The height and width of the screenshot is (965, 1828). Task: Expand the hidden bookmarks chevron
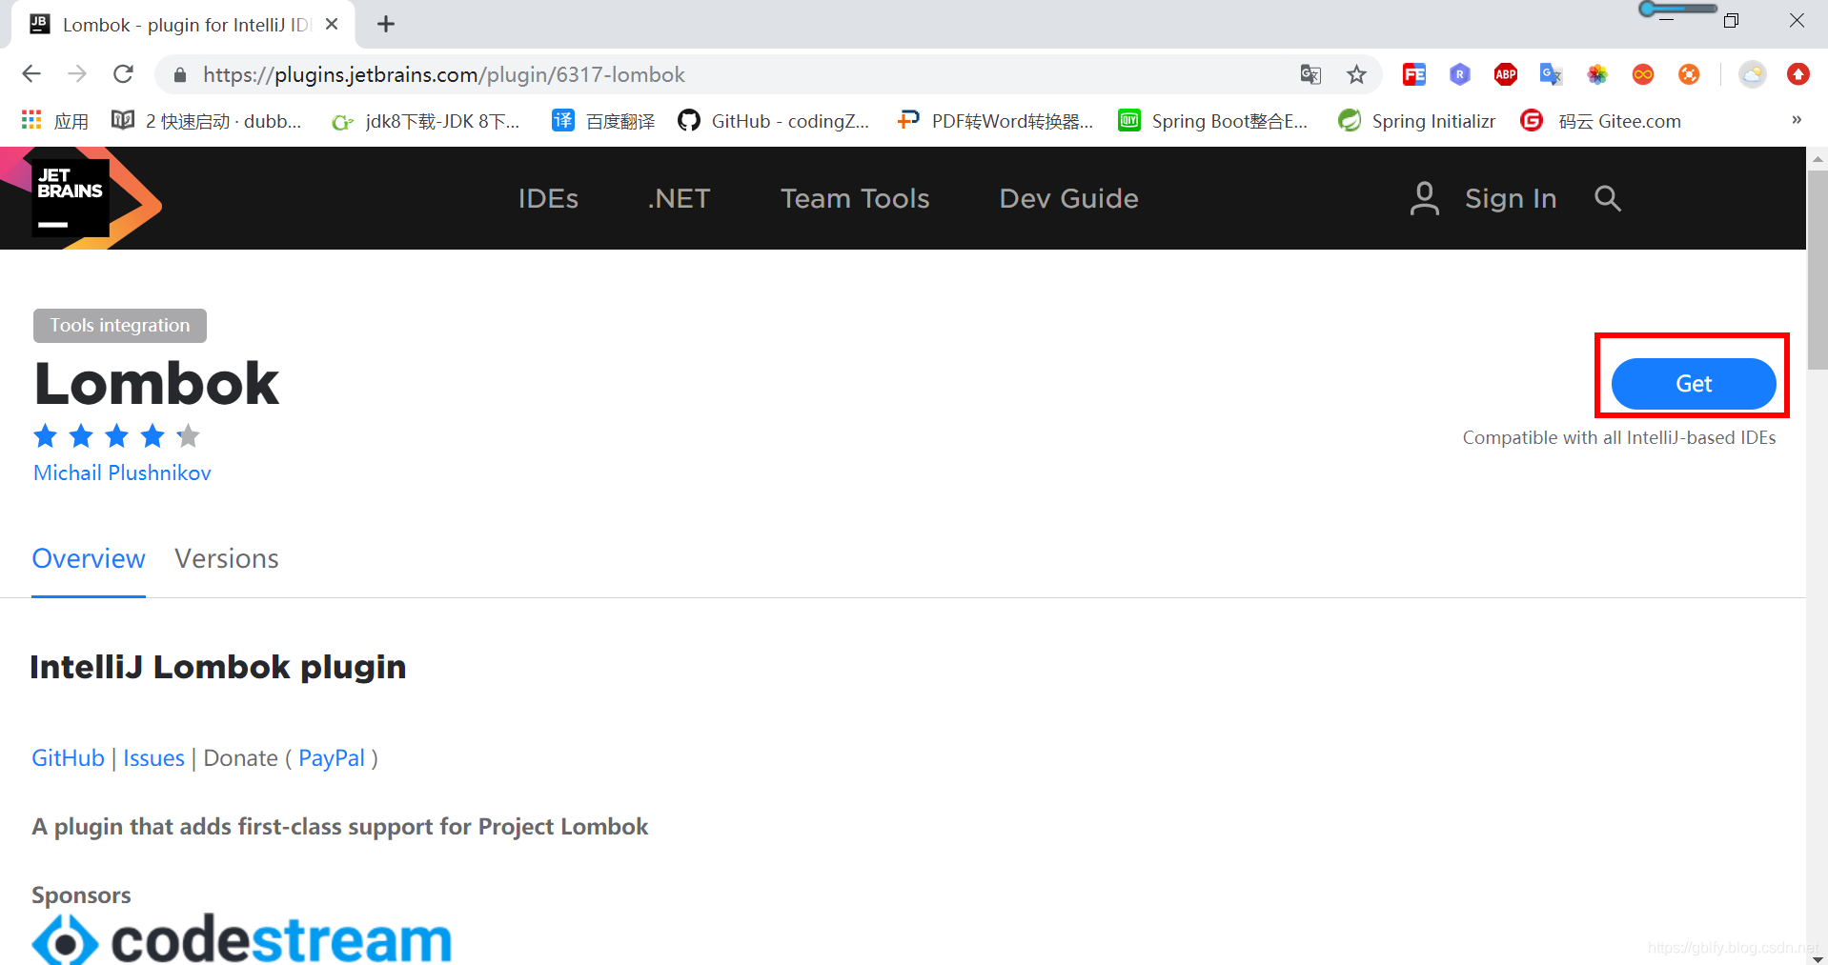(1797, 120)
